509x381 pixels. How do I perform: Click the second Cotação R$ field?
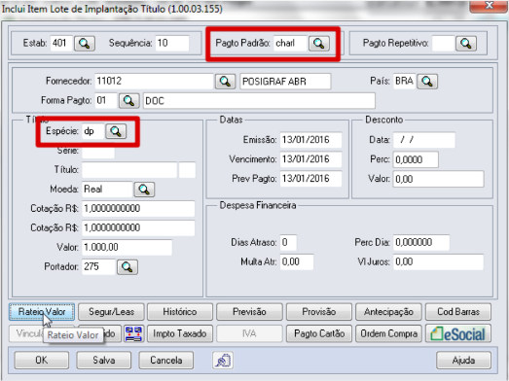(138, 228)
